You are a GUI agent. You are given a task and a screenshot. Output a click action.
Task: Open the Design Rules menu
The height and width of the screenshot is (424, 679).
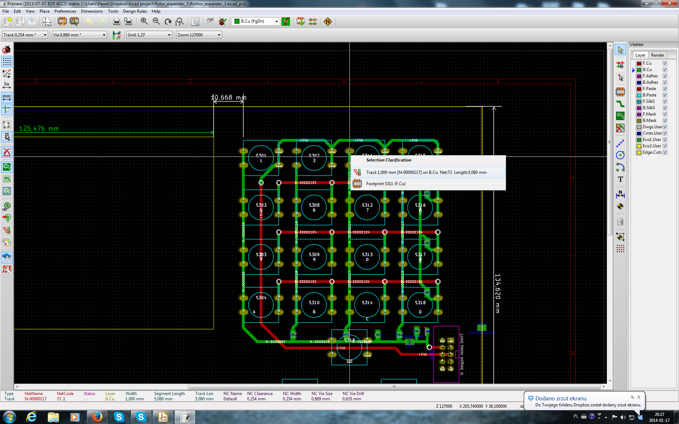134,11
